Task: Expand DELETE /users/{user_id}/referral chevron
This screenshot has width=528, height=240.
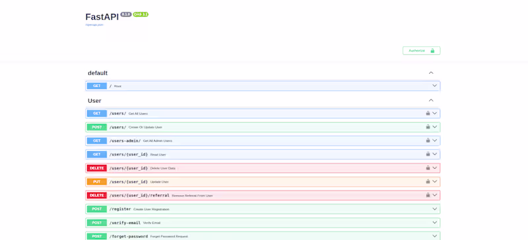Action: 434,195
